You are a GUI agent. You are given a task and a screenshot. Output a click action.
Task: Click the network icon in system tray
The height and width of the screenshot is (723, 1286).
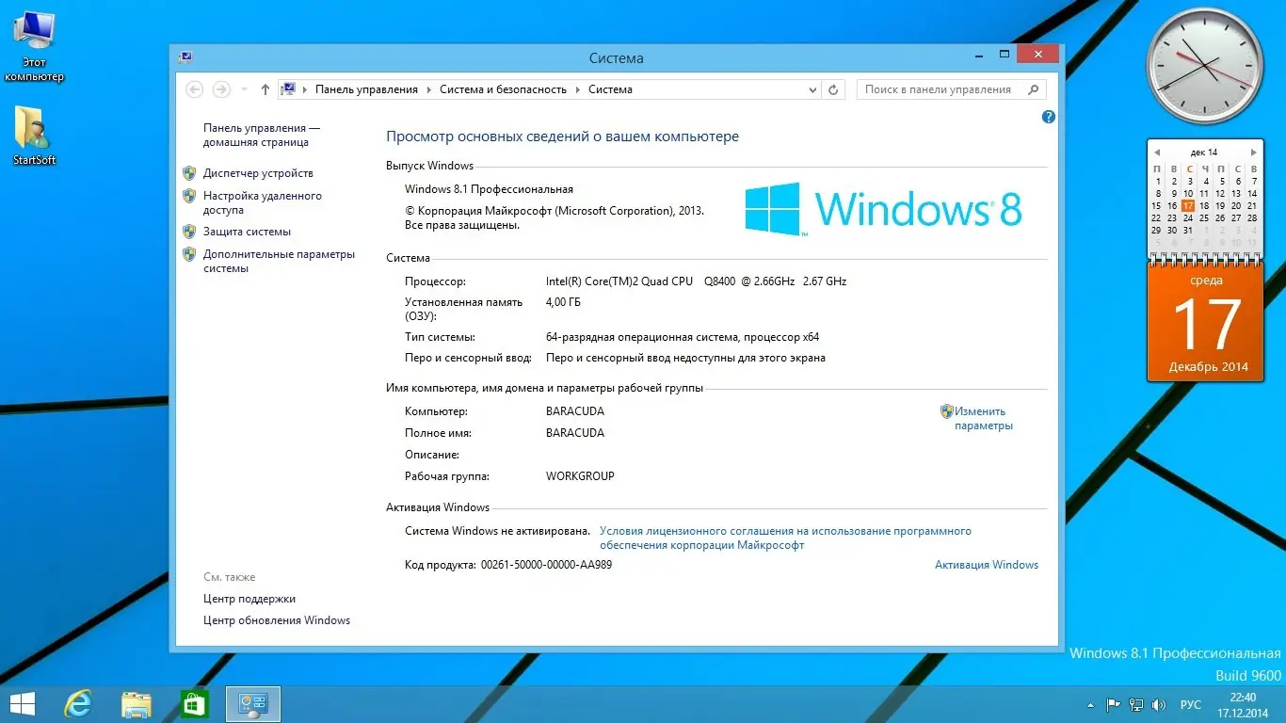click(x=1136, y=704)
